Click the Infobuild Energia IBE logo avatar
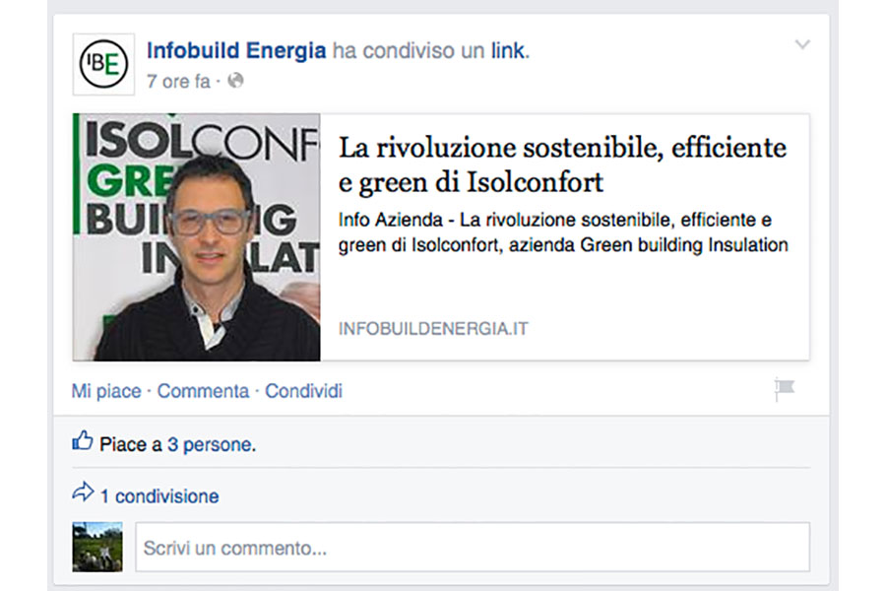 tap(103, 64)
